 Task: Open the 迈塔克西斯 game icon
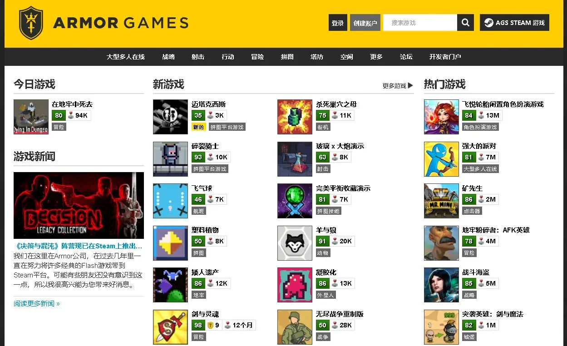pos(170,117)
